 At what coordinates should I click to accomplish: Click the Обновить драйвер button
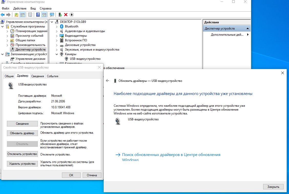click(x=22, y=133)
